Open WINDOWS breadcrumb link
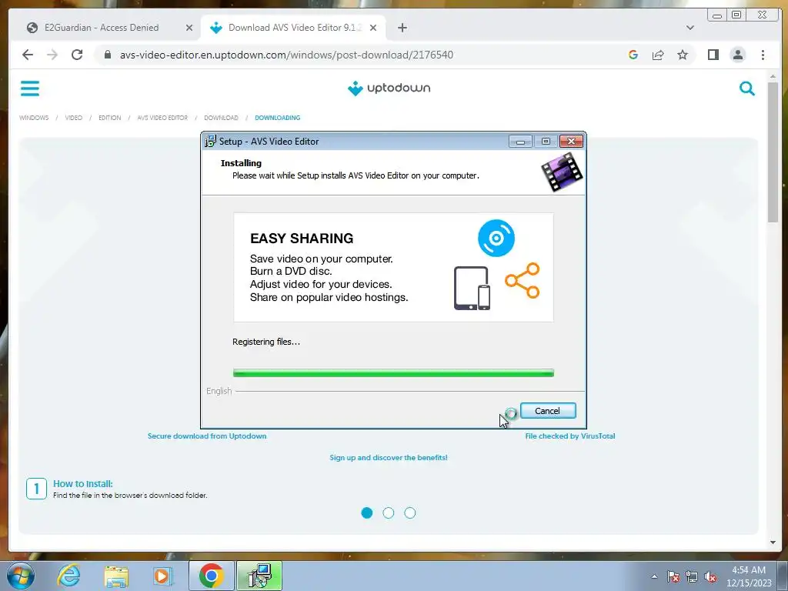The image size is (788, 591). click(34, 118)
